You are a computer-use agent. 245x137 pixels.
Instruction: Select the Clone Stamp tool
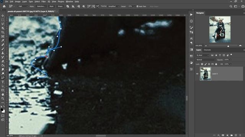(x=3, y=53)
